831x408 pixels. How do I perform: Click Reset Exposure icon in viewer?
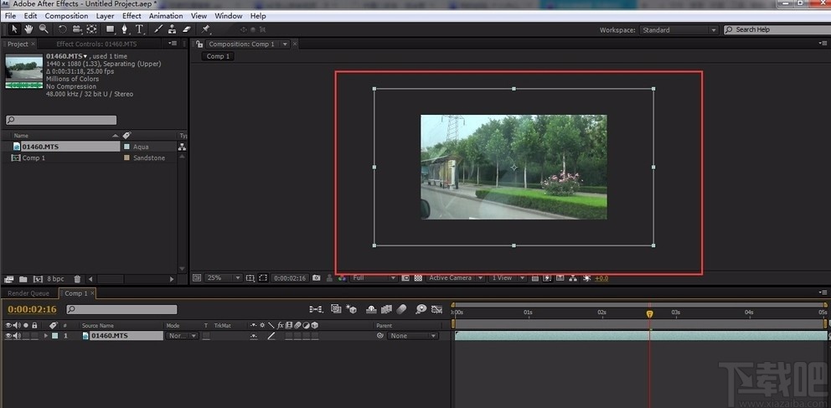[586, 277]
